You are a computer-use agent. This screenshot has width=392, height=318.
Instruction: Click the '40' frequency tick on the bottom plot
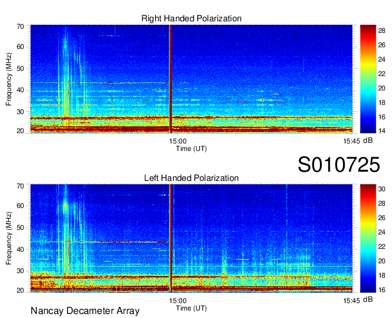tap(20, 249)
